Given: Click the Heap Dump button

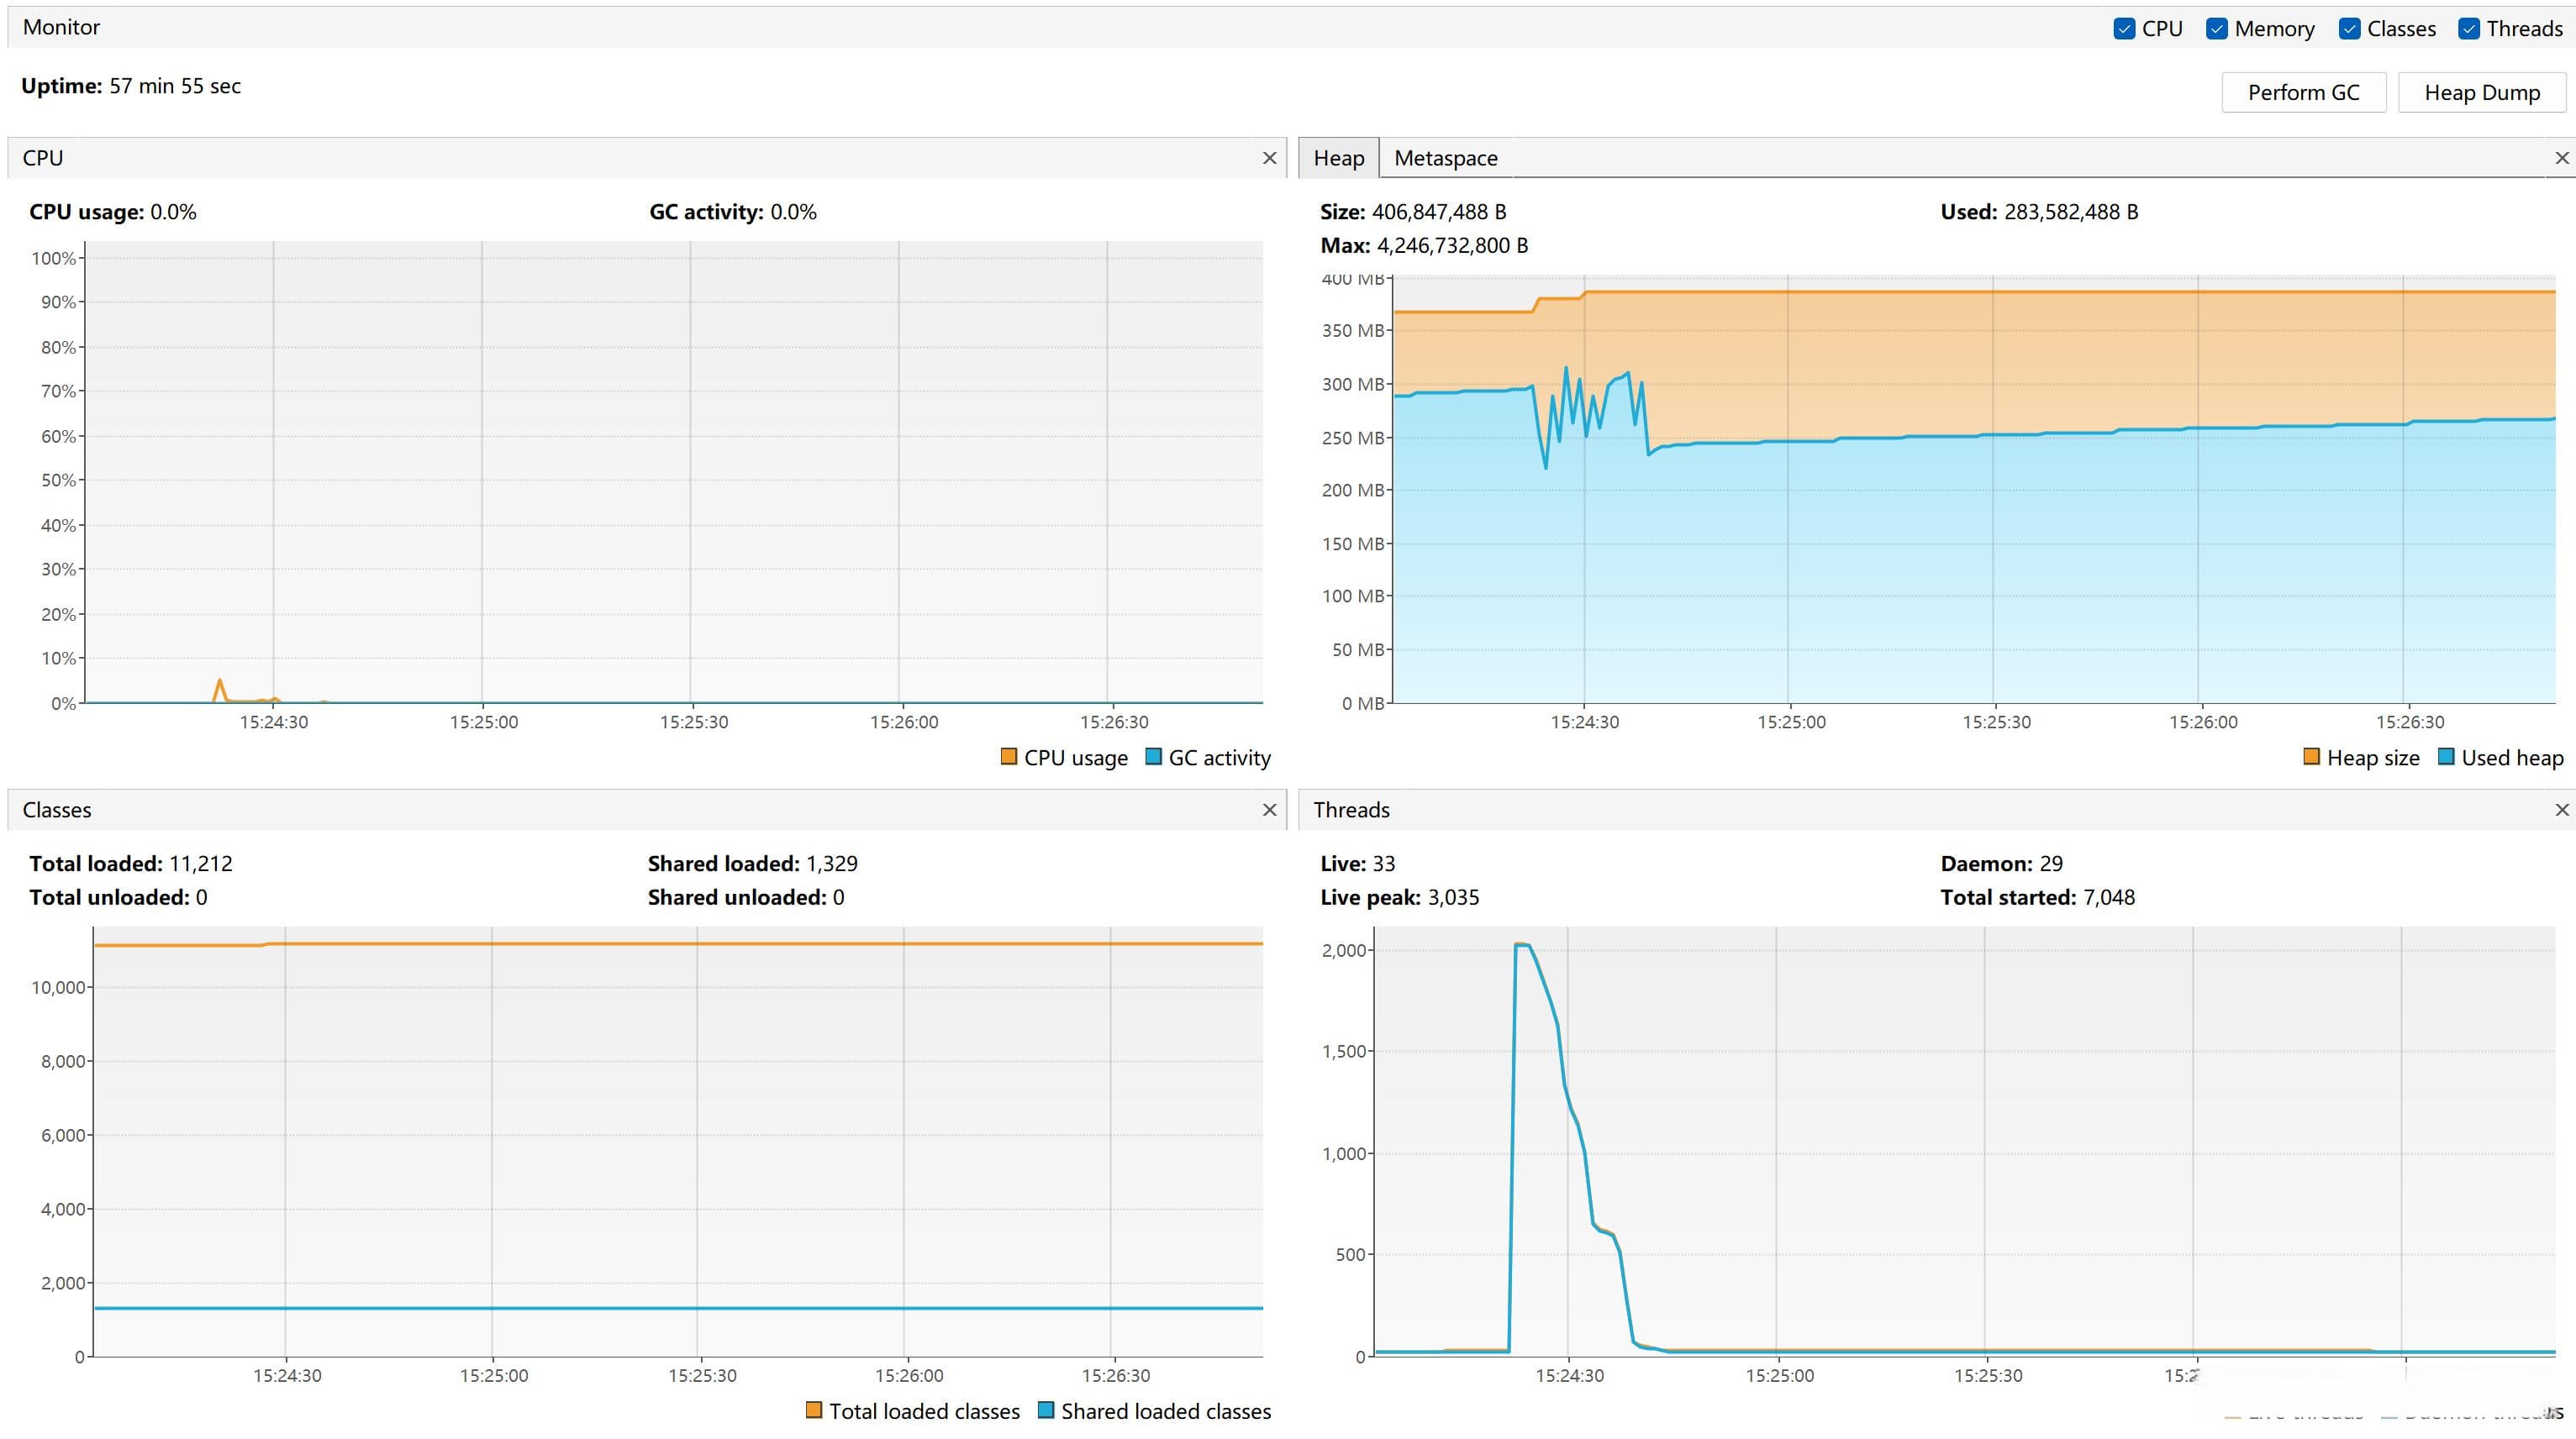Looking at the screenshot, I should coord(2482,93).
